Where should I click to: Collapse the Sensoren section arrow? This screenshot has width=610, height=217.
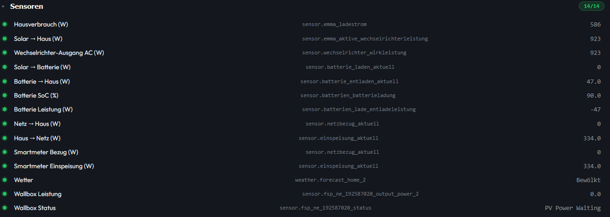coord(3,7)
